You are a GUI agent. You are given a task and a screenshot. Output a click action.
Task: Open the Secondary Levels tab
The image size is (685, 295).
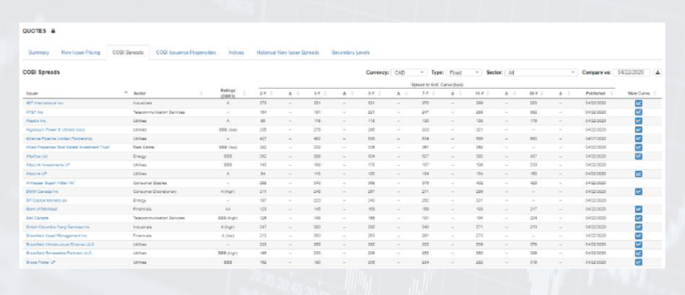[351, 52]
